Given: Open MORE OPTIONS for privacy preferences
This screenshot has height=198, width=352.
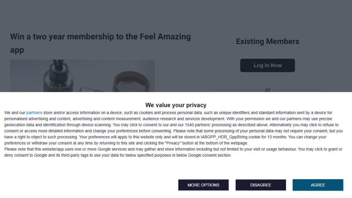Looking at the screenshot, I should 203,185.
